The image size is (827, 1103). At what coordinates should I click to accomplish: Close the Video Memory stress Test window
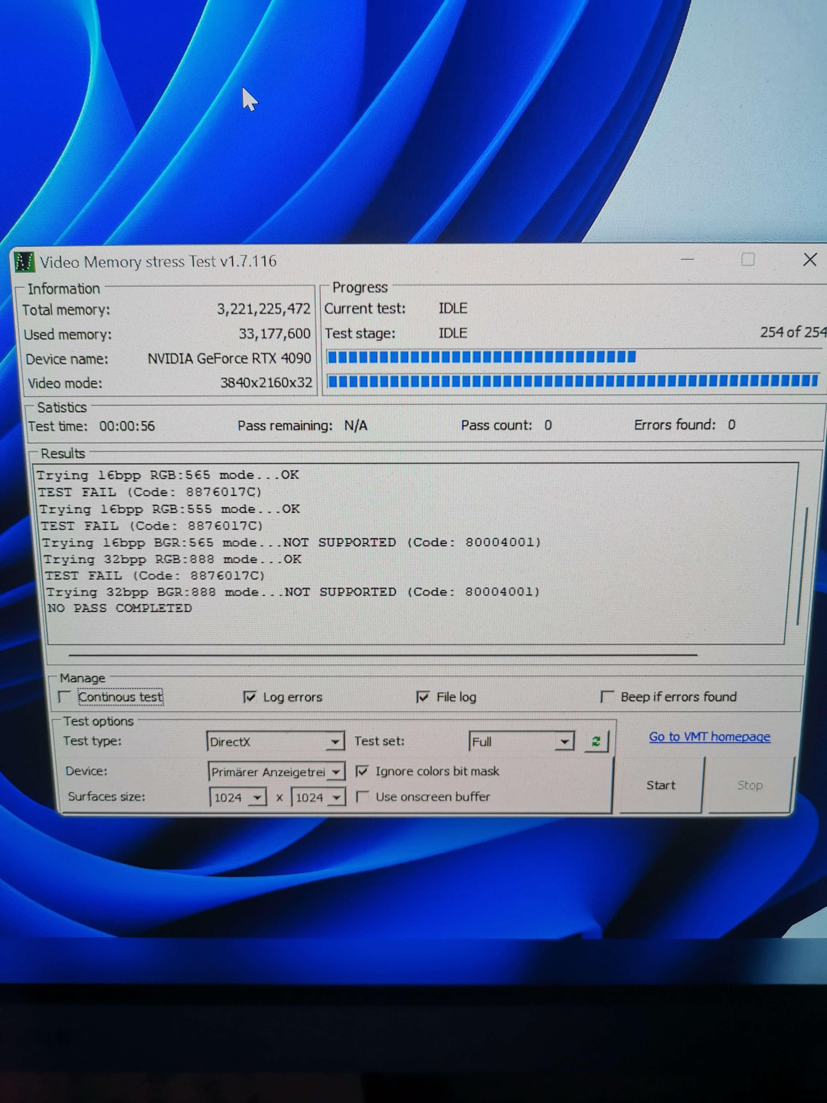click(810, 259)
